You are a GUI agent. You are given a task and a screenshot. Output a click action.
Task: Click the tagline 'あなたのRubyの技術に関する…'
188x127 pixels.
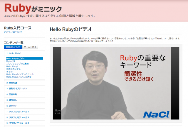point(50,16)
